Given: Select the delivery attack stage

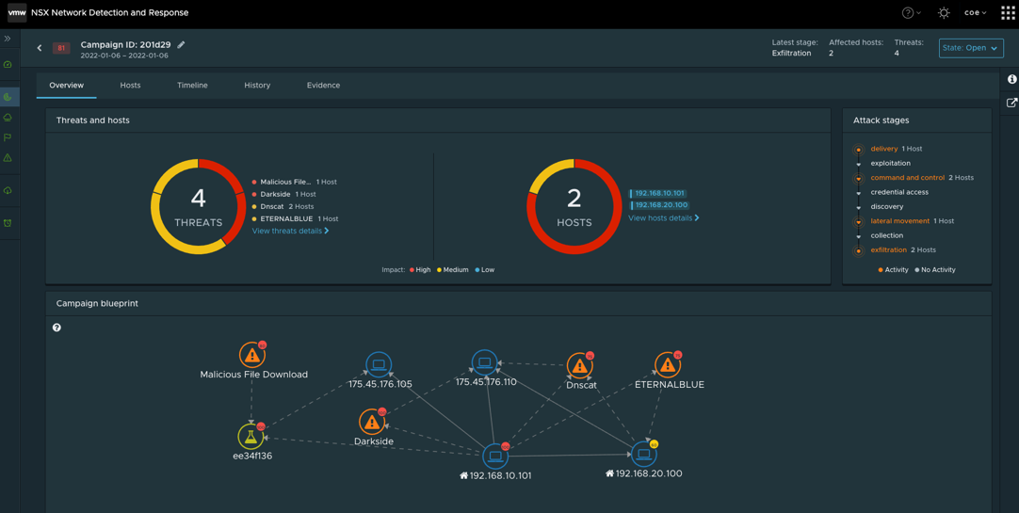Looking at the screenshot, I should [x=883, y=149].
